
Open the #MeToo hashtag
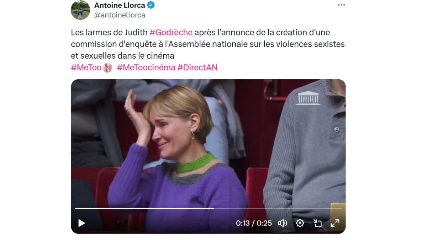[x=86, y=68]
